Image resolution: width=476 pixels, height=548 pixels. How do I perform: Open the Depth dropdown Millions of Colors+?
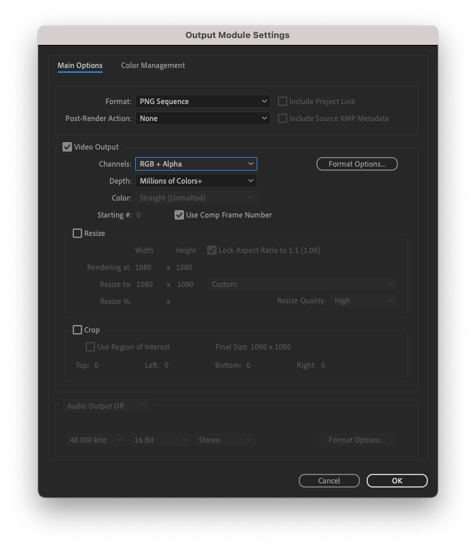196,181
